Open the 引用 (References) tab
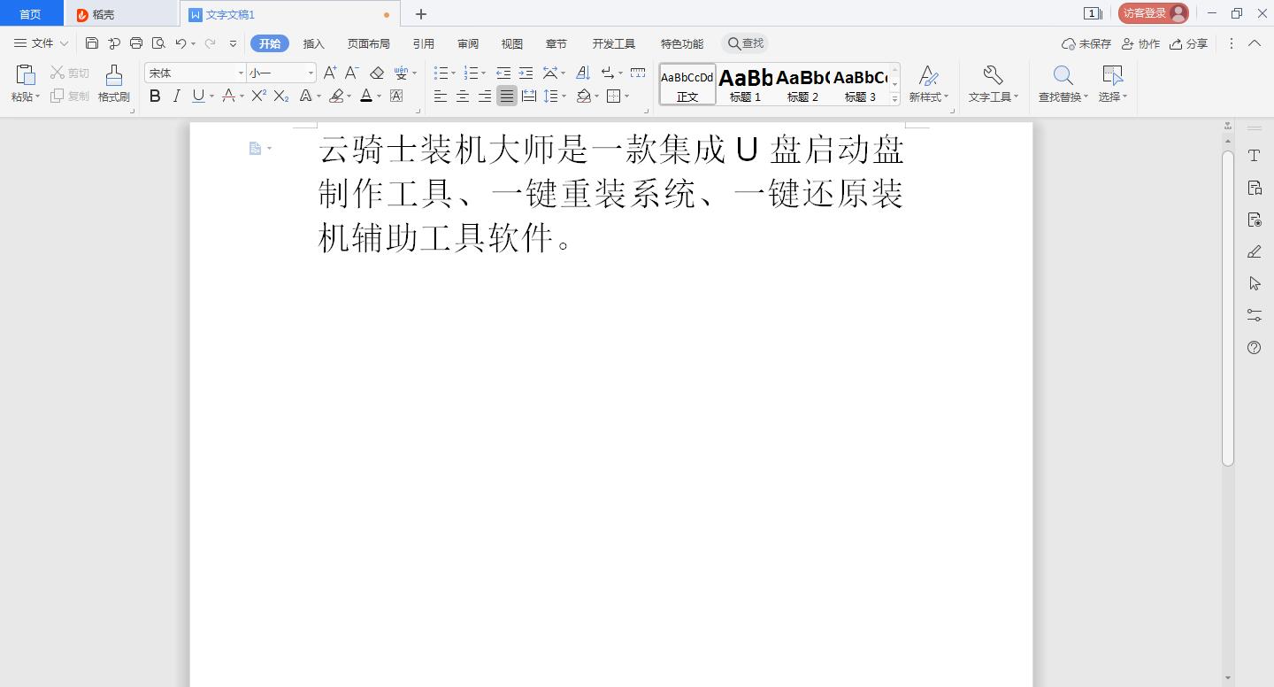The width and height of the screenshot is (1274, 687). 423,43
